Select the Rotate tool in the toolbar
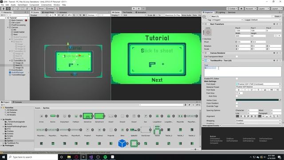The height and width of the screenshot is (160, 284). pos(13,8)
